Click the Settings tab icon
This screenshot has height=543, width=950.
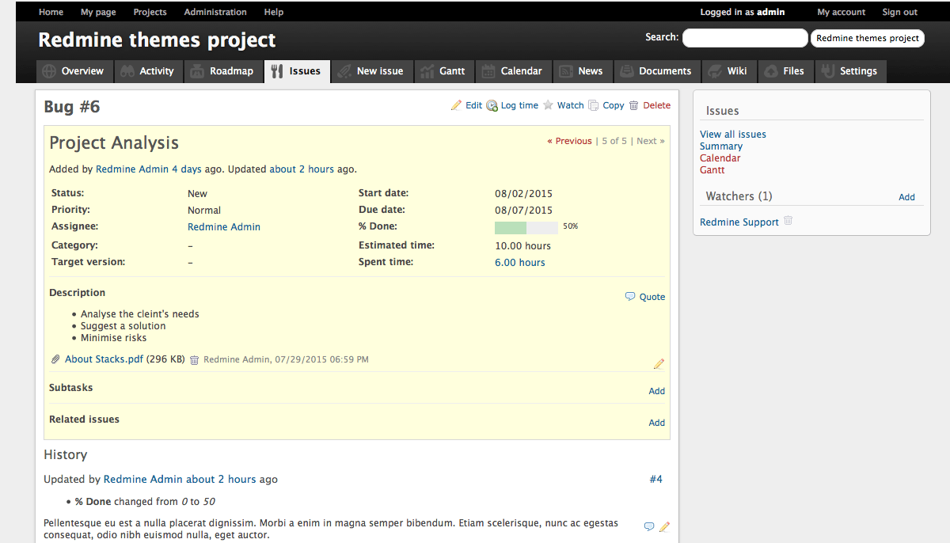828,71
